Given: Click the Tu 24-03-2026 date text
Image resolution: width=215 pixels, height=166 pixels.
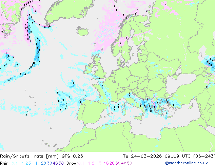Looking at the screenshot, I should click(142, 156).
